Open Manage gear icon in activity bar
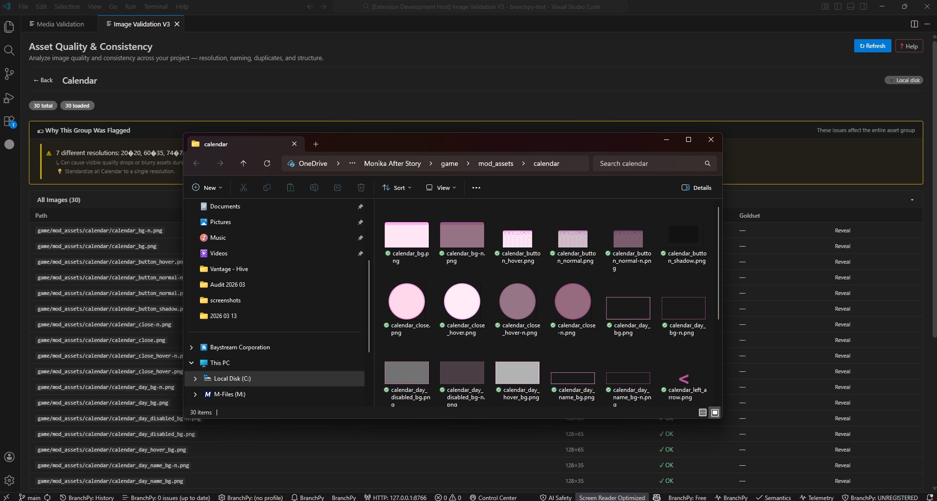This screenshot has height=501, width=937. click(x=9, y=480)
